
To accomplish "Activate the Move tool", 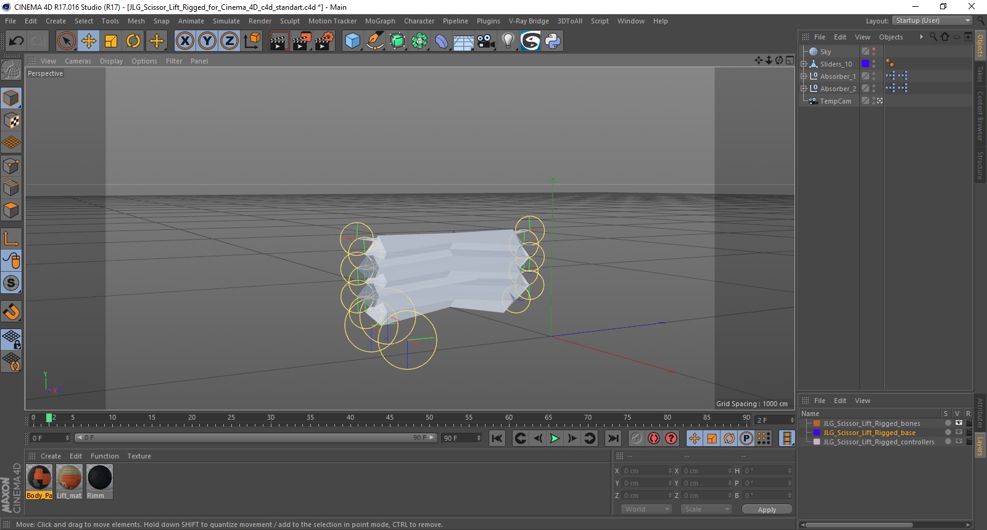I will point(89,41).
